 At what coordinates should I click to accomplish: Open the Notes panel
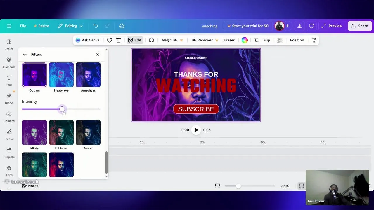(30, 186)
